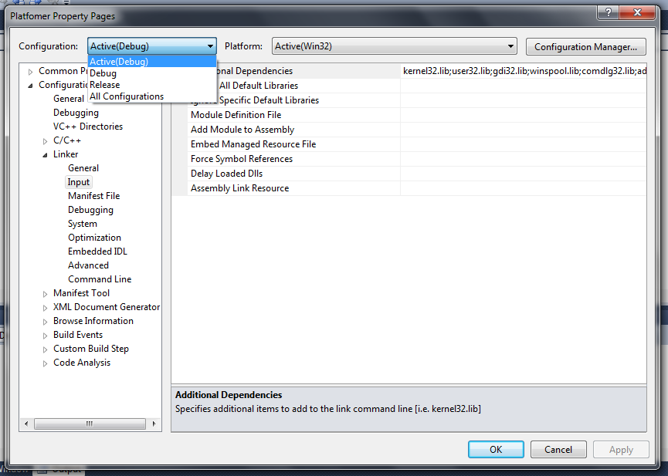Expand the C/C++ tree node

pos(46,140)
